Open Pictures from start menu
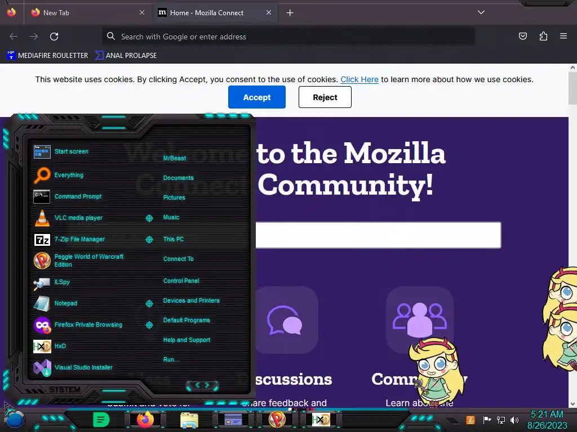 point(174,197)
